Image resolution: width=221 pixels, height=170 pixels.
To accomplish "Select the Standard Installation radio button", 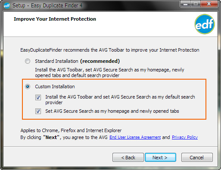I will 28,61.
